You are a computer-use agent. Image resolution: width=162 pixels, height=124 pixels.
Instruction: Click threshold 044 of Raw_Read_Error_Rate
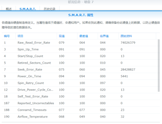coord(103,43)
